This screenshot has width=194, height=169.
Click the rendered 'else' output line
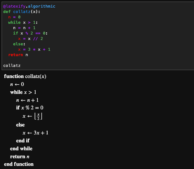click(20, 125)
